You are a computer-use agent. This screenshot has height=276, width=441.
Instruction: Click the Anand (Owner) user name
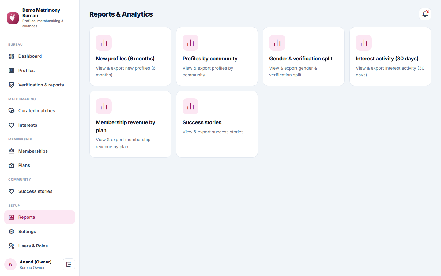pyautogui.click(x=36, y=262)
